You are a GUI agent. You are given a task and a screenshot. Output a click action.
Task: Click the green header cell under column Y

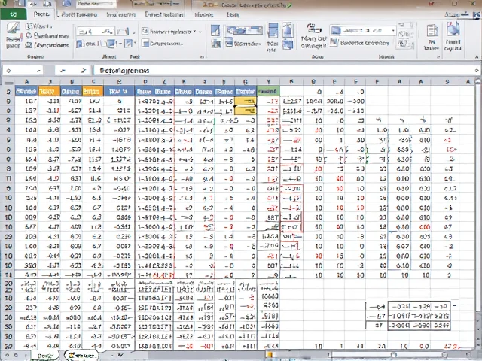[268, 91]
